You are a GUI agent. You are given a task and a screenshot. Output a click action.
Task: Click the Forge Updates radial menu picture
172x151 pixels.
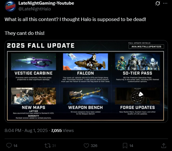137,96
